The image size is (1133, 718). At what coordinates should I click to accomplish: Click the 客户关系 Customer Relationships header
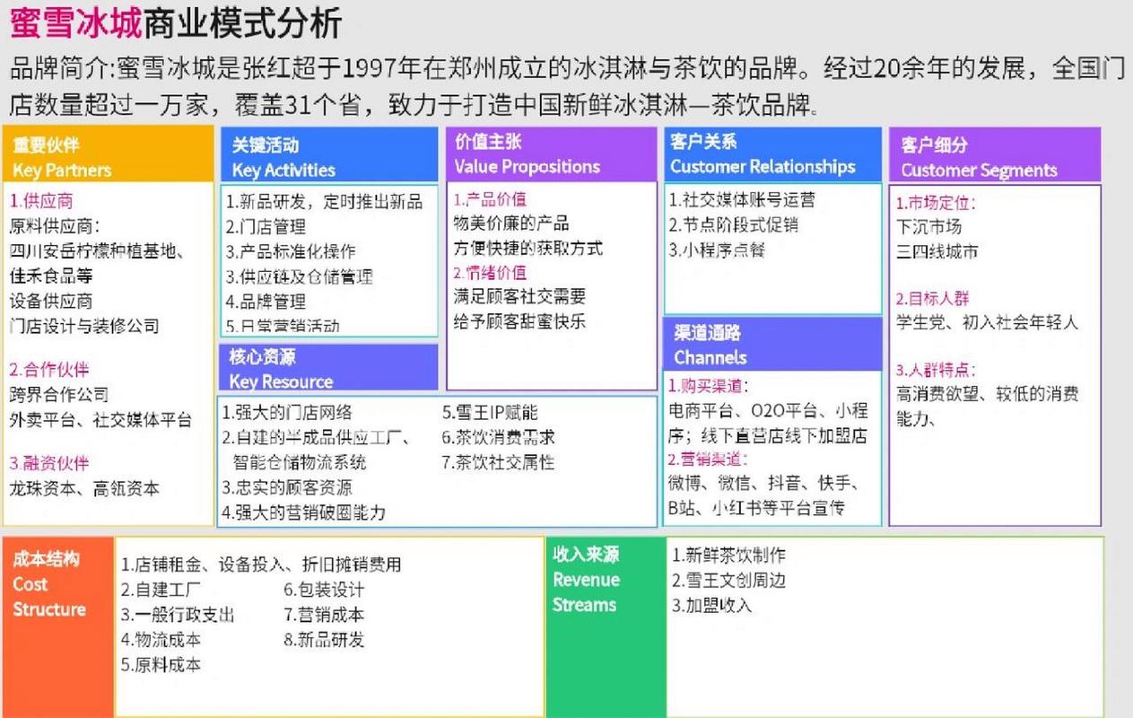772,153
